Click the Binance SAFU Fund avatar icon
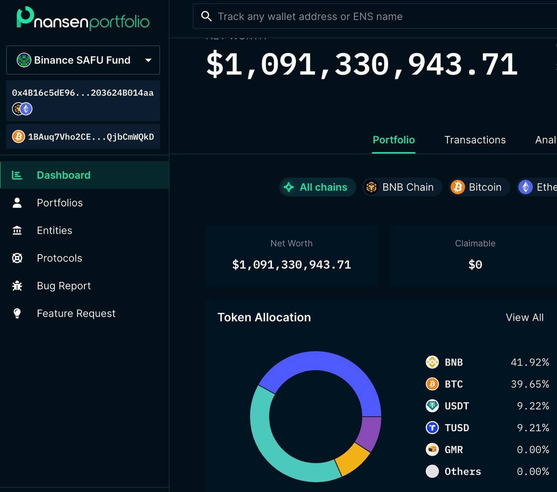The height and width of the screenshot is (492, 557). pos(24,60)
